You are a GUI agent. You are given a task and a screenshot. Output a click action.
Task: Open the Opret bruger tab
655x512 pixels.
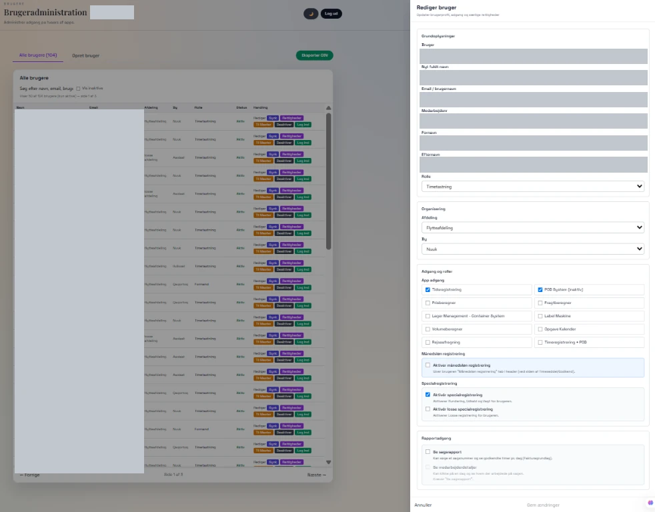click(x=85, y=55)
